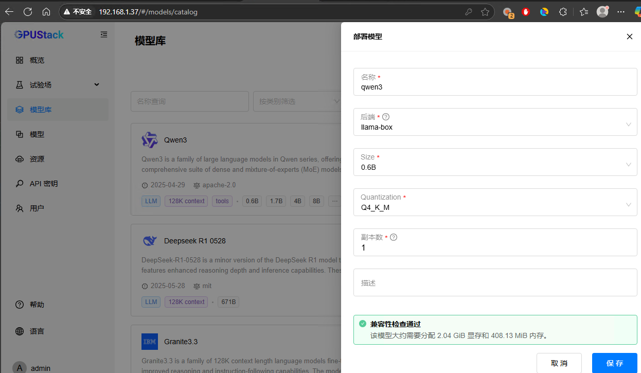Click the tools tag on Qwen3 card

coord(222,201)
